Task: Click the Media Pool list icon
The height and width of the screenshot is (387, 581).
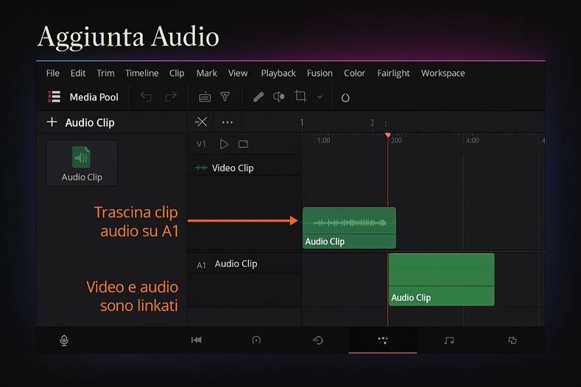Action: [54, 97]
